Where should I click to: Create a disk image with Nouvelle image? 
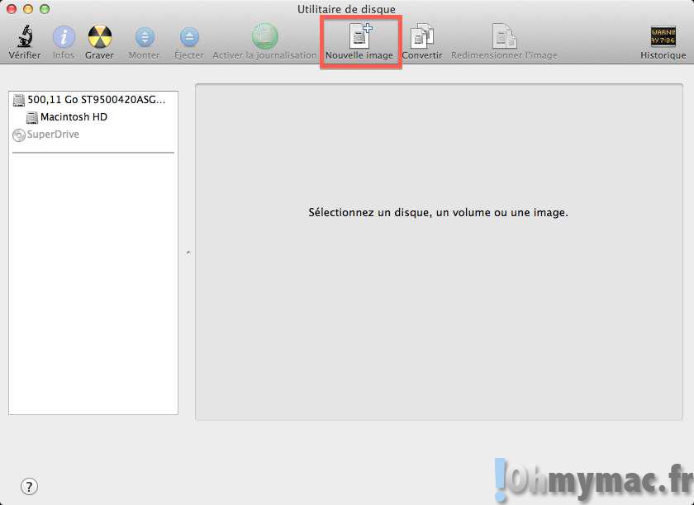coord(359,37)
